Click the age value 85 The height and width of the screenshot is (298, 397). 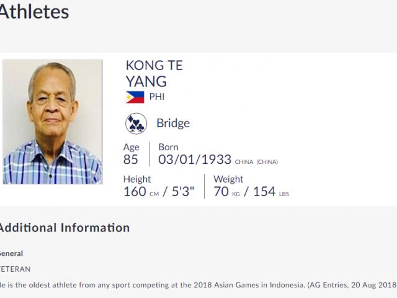pos(132,160)
